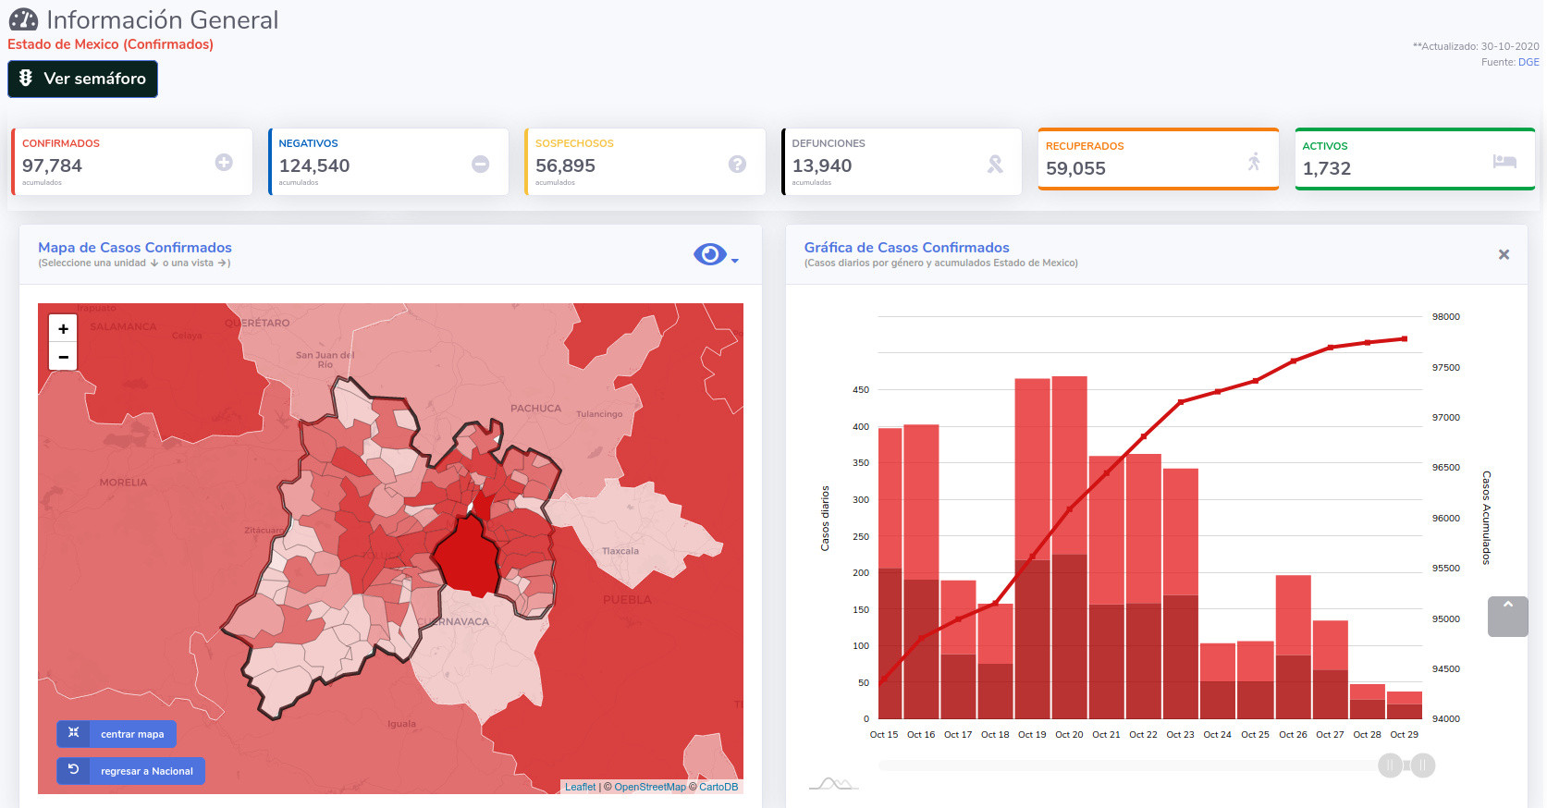The height and width of the screenshot is (808, 1547).
Task: Click the Oct 20 bar in the chart
Action: click(1070, 547)
